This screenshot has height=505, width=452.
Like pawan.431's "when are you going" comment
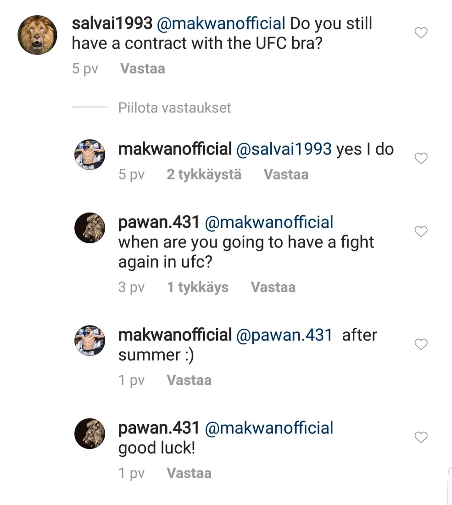coord(421,232)
